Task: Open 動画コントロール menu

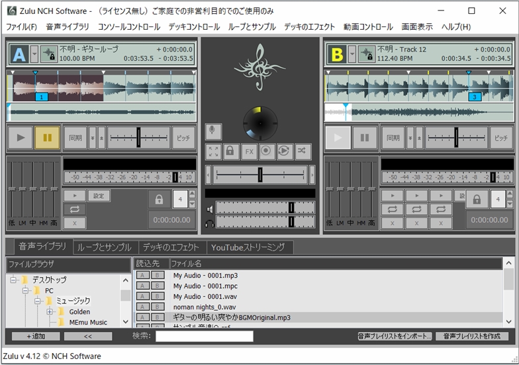Action: coord(368,26)
